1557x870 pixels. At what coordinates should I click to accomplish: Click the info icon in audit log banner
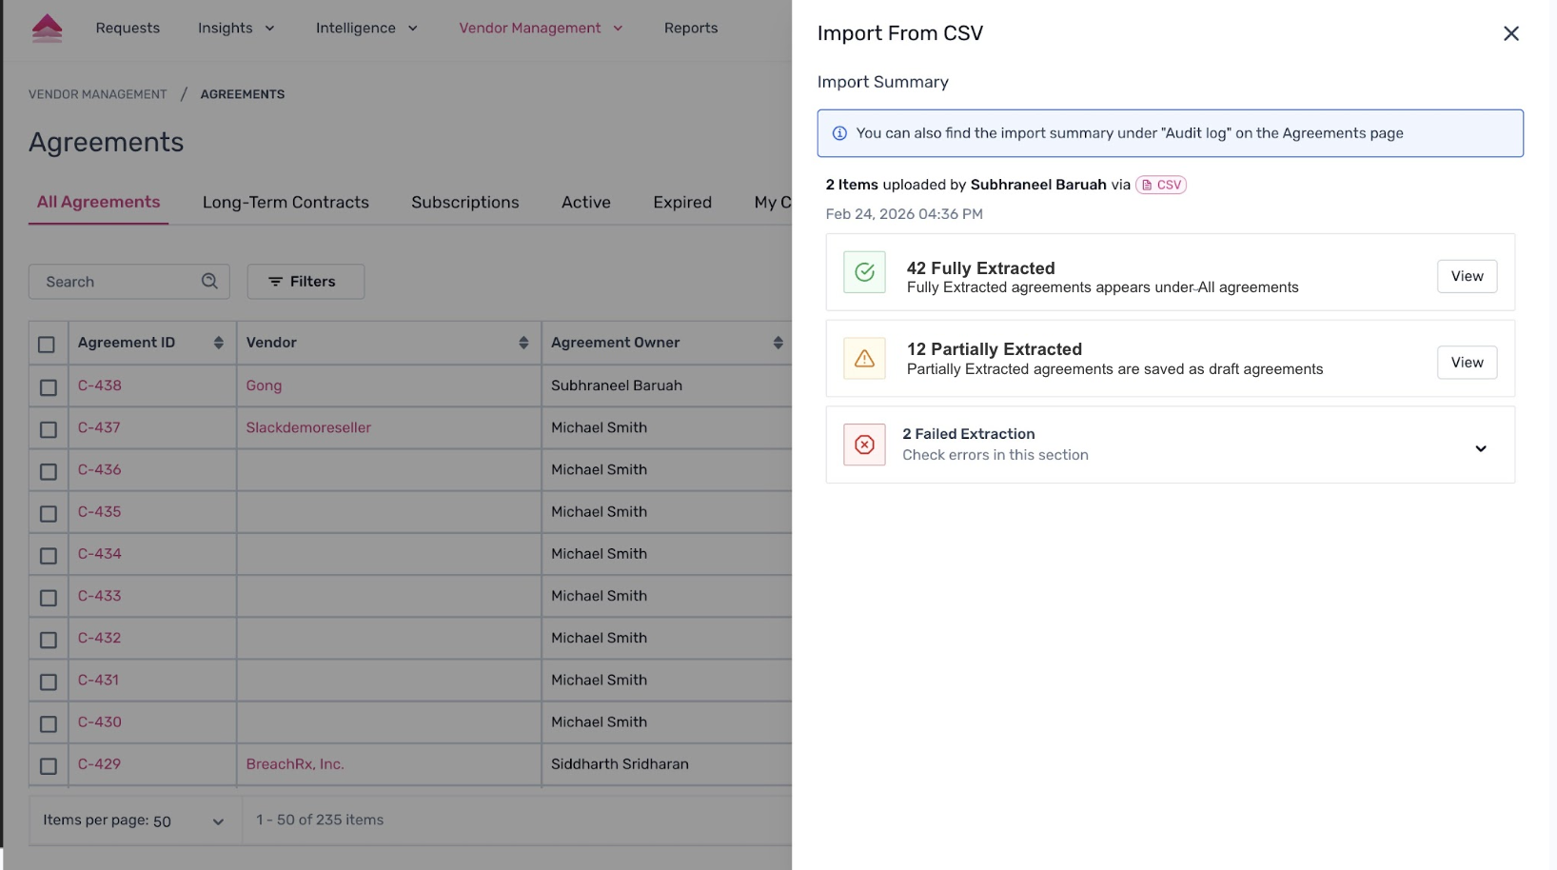pyautogui.click(x=839, y=133)
